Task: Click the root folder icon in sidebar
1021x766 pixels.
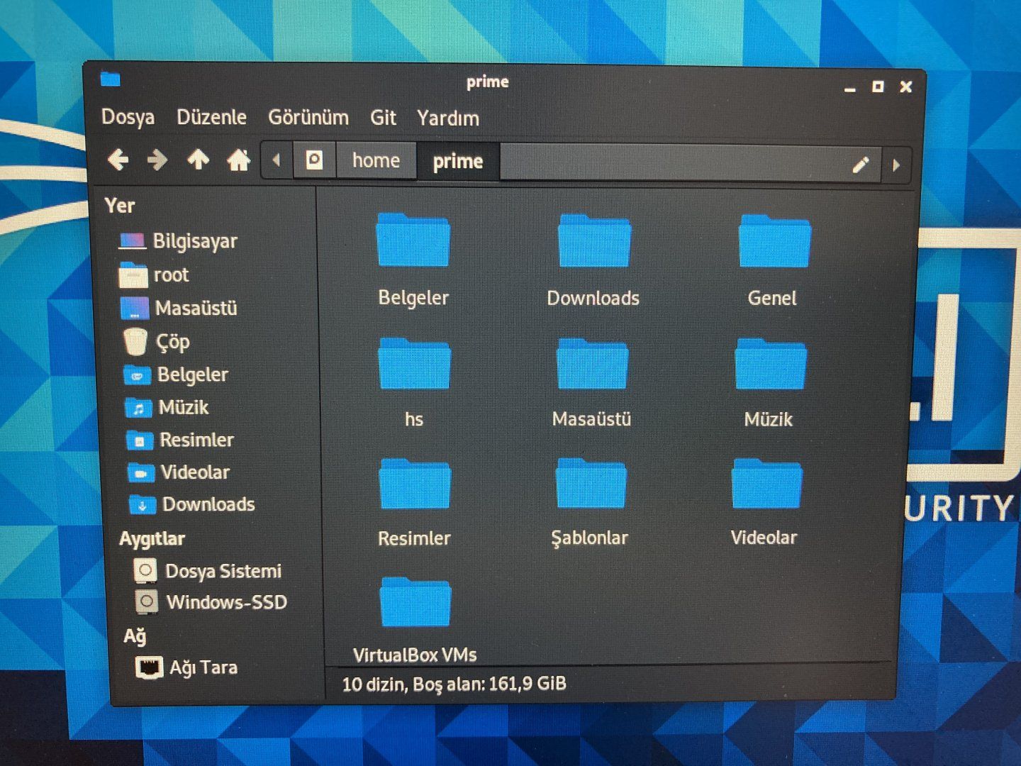Action: pyautogui.click(x=133, y=274)
